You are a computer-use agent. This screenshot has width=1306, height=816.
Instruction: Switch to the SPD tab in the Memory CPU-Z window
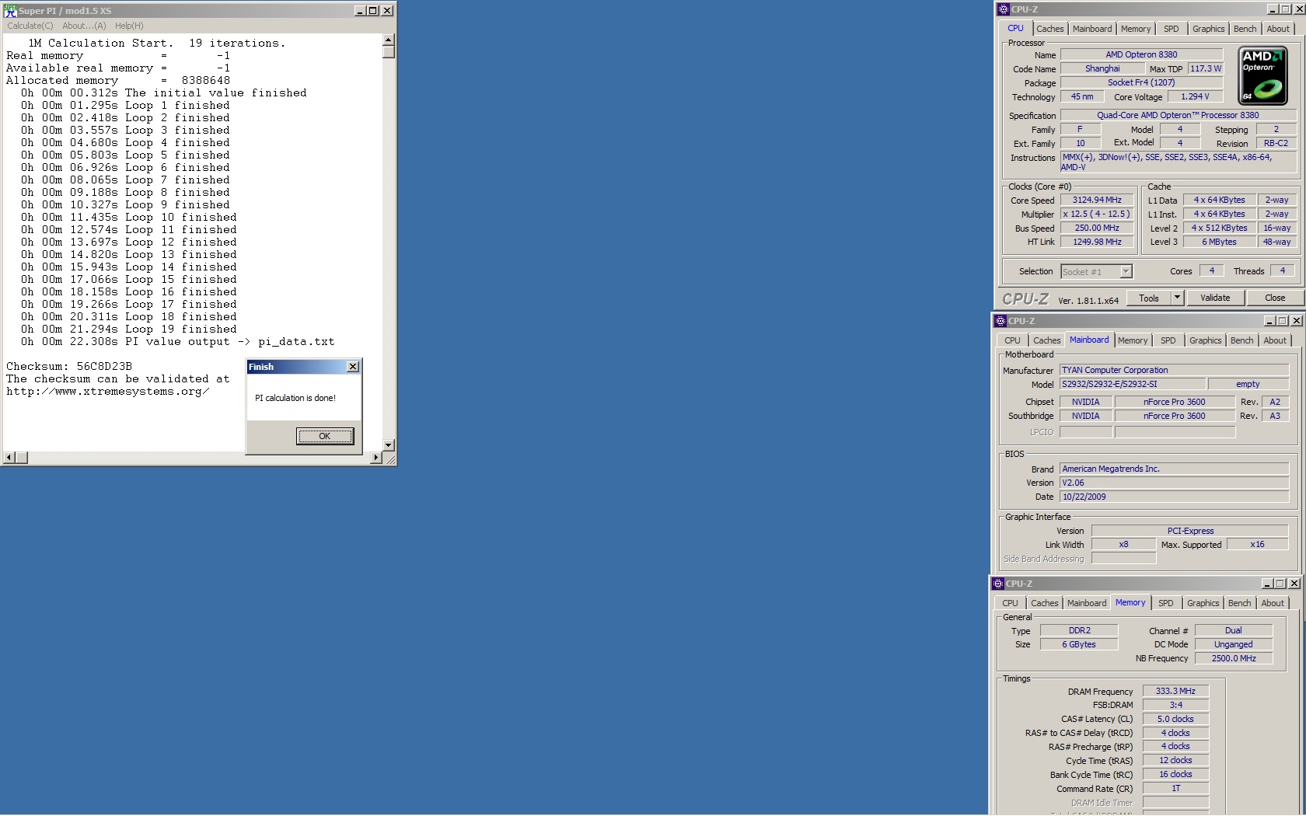1165,603
